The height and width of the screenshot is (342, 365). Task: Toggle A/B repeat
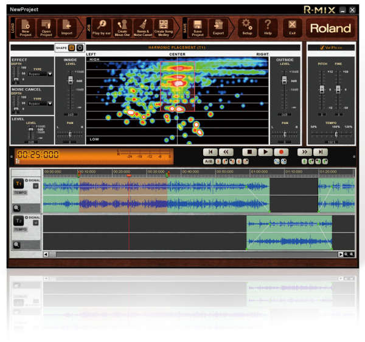tap(209, 162)
